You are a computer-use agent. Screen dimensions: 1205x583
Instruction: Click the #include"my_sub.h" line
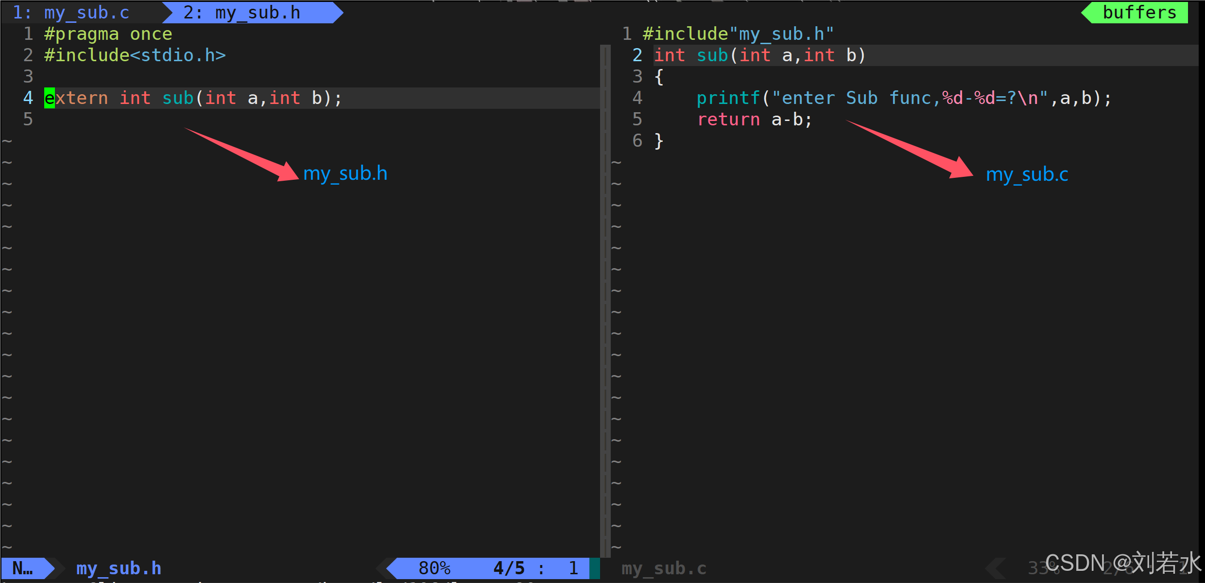738,34
